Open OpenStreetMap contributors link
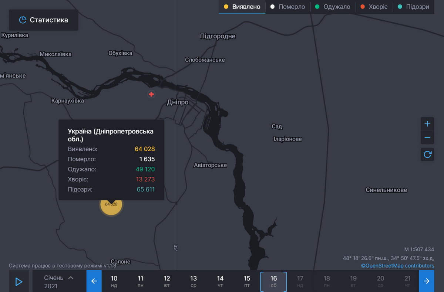The width and height of the screenshot is (444, 292). pos(397,265)
